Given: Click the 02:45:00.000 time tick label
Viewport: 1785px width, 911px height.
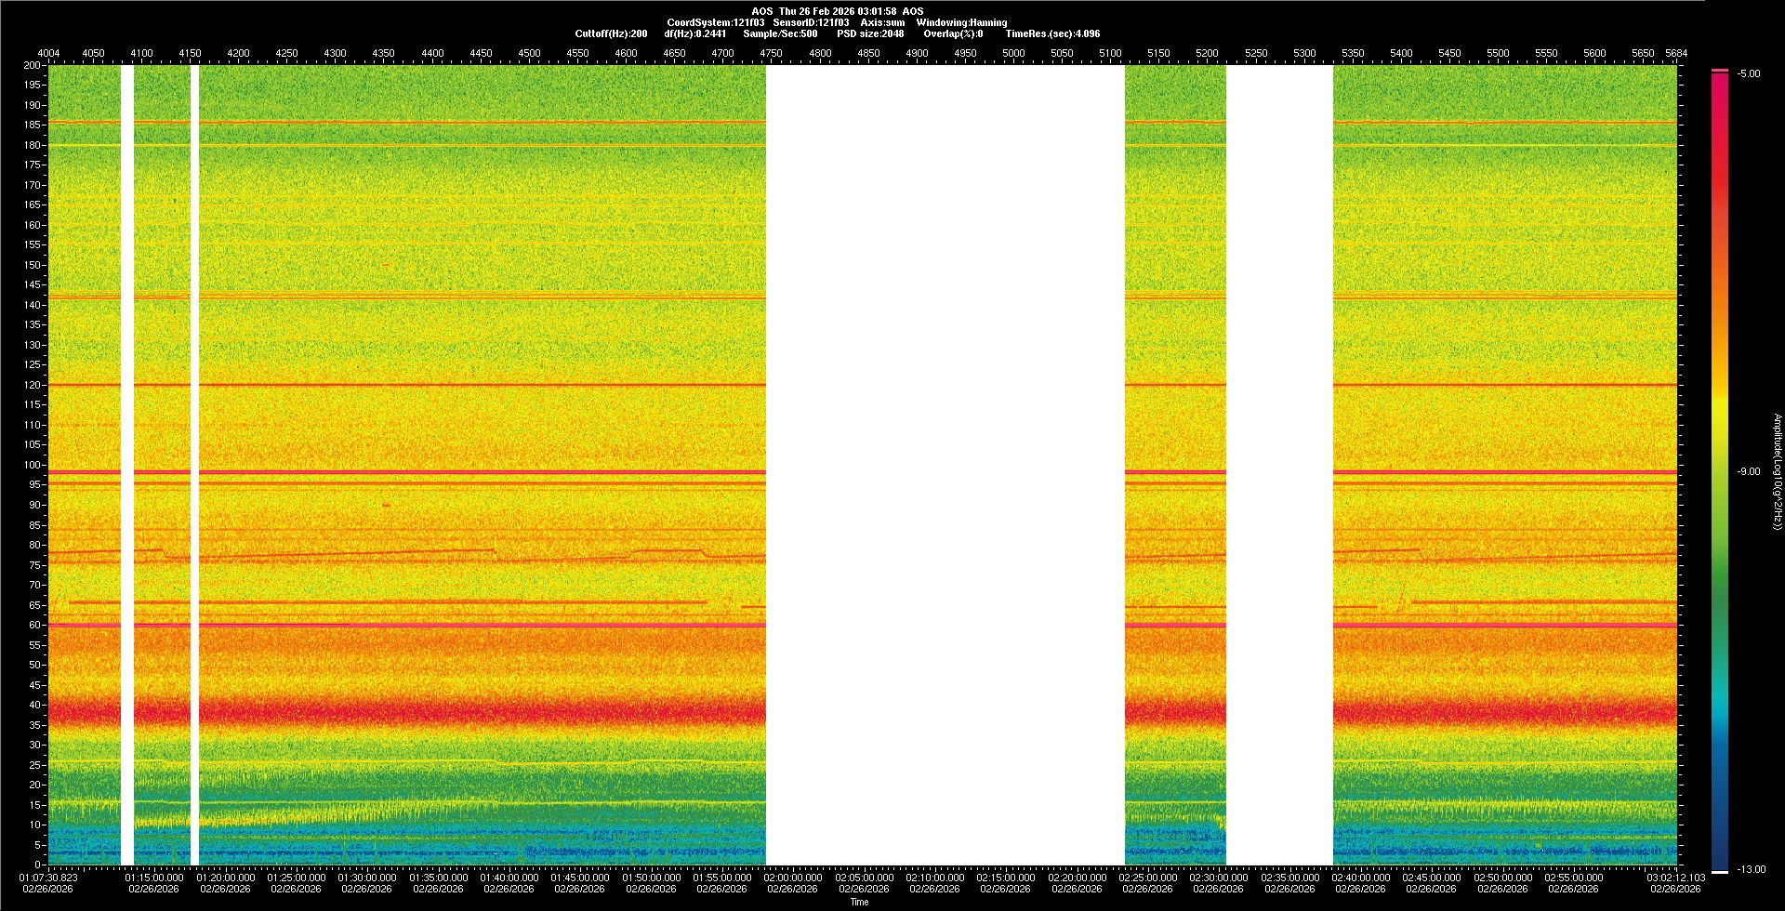Looking at the screenshot, I should [1432, 878].
